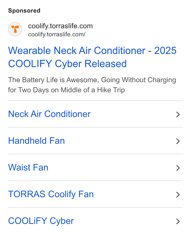This screenshot has width=191, height=234.
Task: Click the chevron beside TORRAS Coolify Fan
Action: click(178, 195)
